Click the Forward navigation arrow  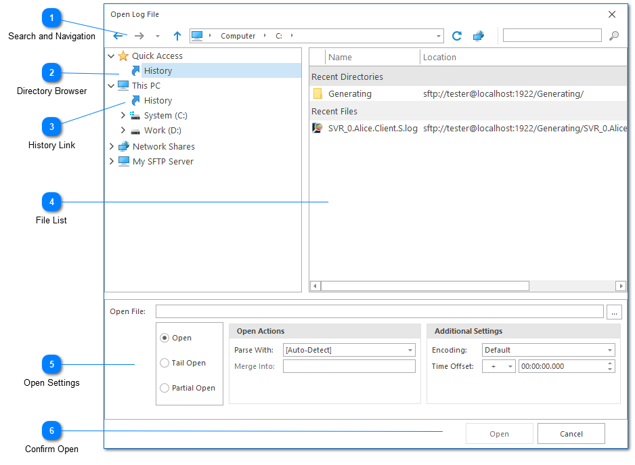(139, 36)
